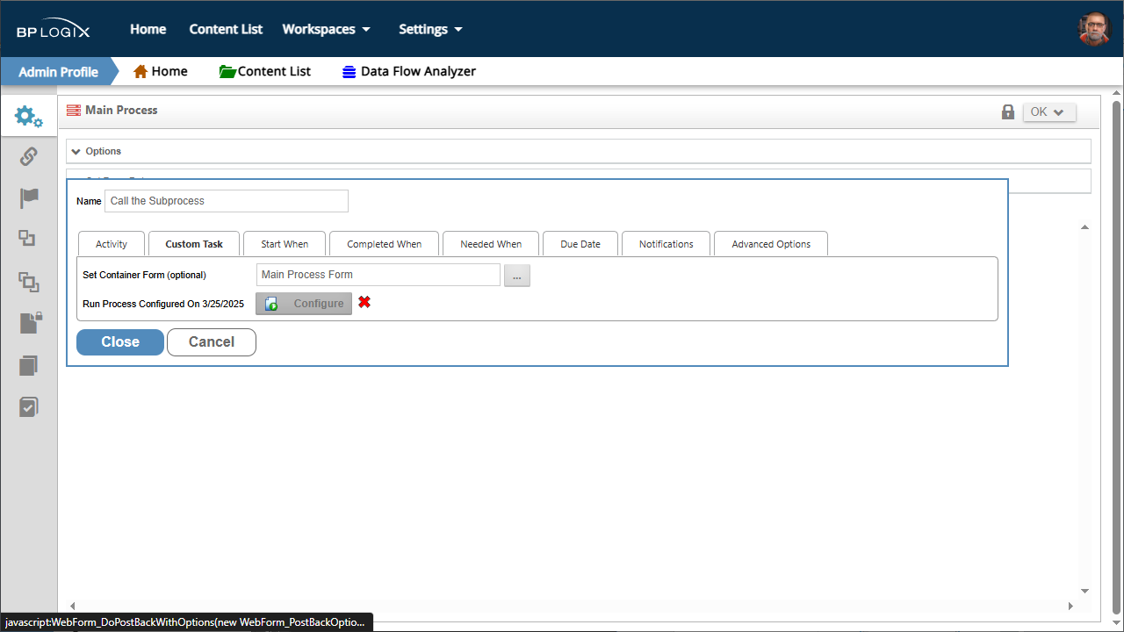Open Data Flow Analyzer
The height and width of the screenshot is (632, 1124).
pyautogui.click(x=409, y=72)
